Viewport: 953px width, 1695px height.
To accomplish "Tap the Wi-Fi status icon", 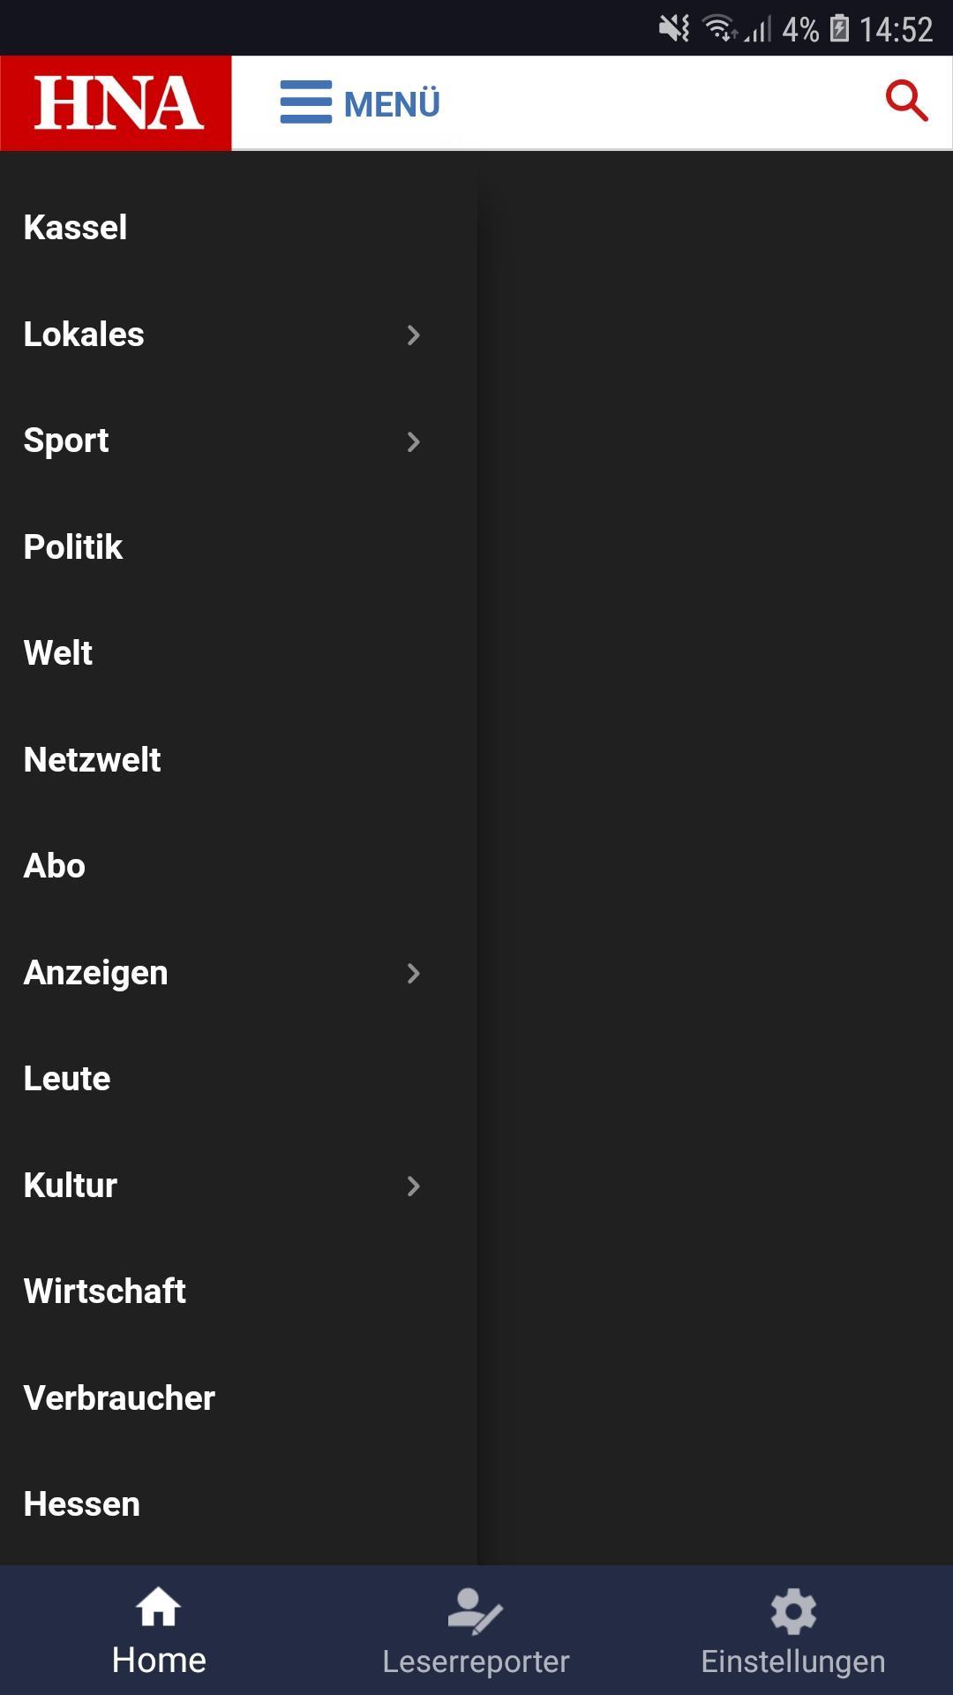I will click(x=717, y=29).
